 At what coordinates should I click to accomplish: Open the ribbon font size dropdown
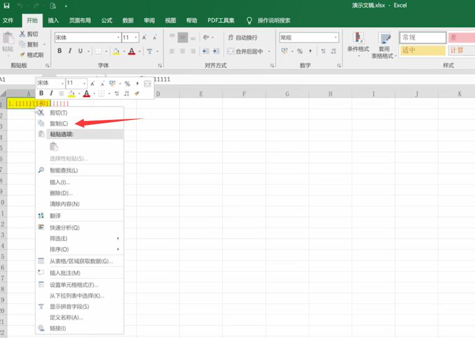(136, 38)
